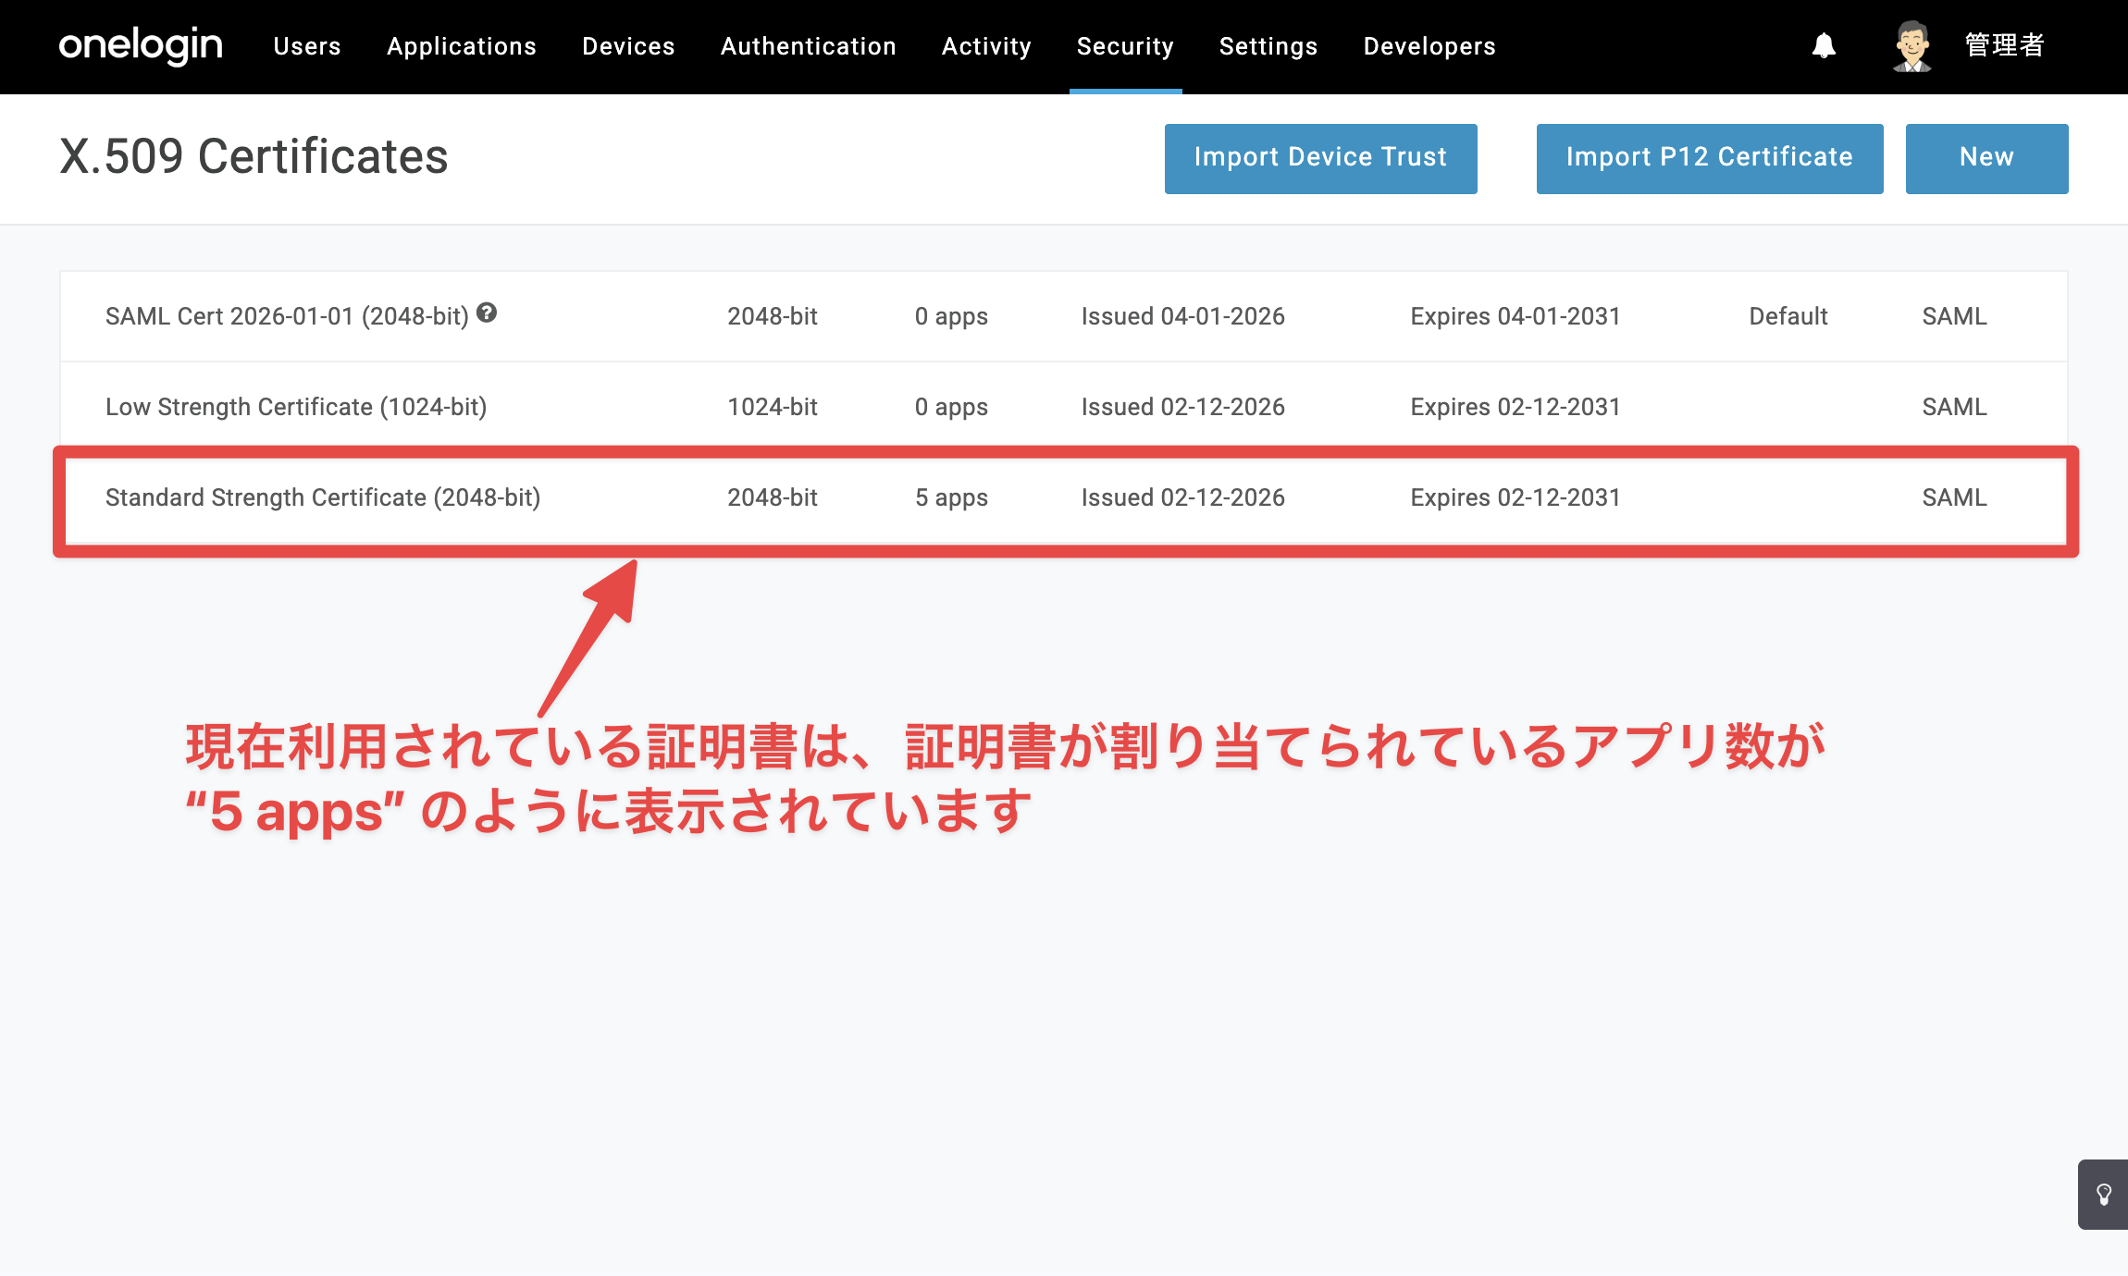Screen dimensions: 2128x1276
Task: Open the Developers menu
Action: click(x=1429, y=46)
